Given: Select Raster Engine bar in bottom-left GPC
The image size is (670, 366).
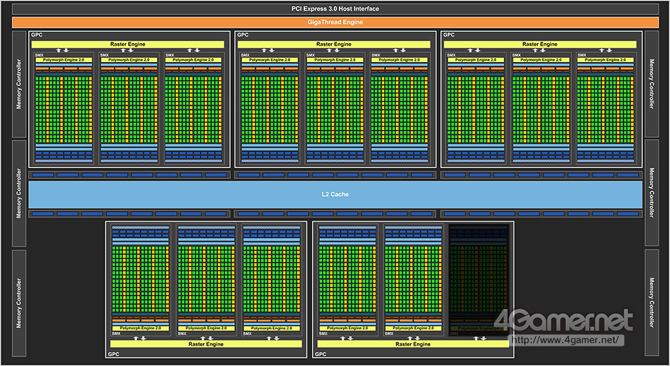Looking at the screenshot, I should click(206, 344).
